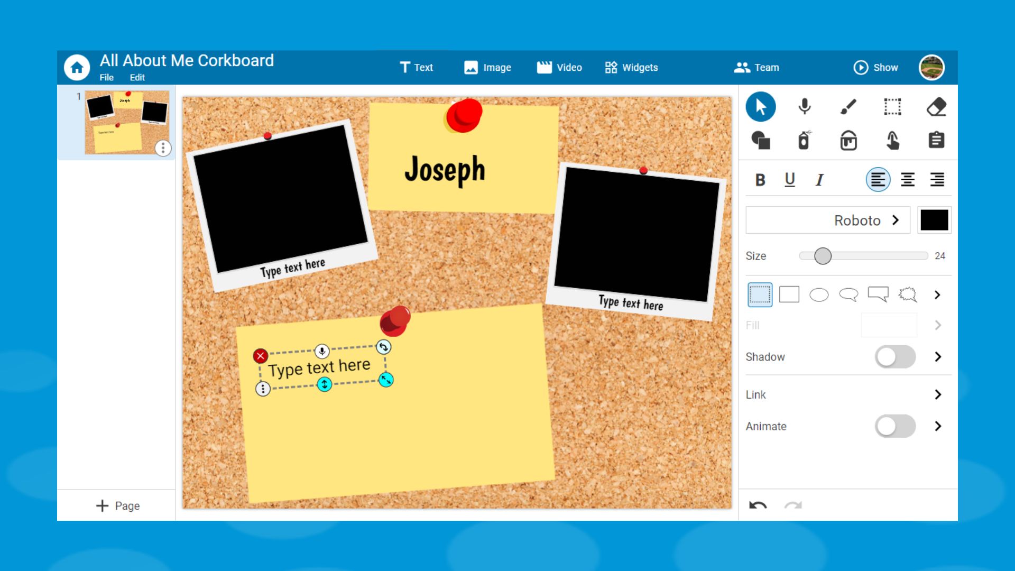Delete text box with red X handle
The image size is (1015, 571).
(260, 356)
